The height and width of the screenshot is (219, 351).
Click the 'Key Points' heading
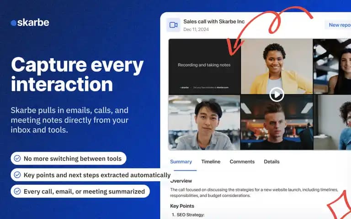click(x=182, y=206)
